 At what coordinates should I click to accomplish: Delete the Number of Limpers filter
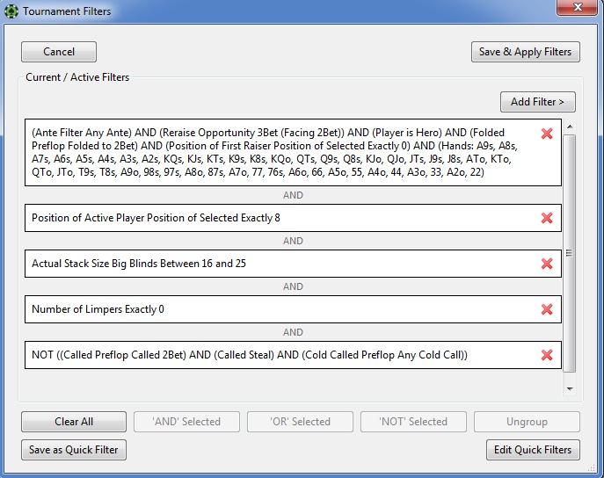[547, 309]
